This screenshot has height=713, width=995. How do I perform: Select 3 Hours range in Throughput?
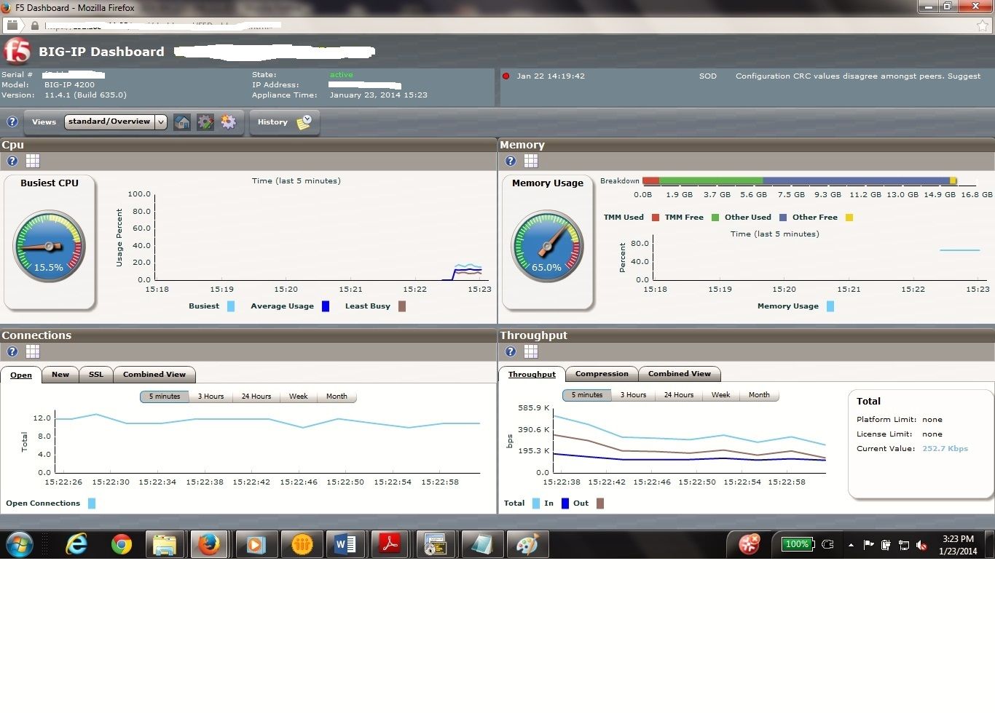coord(634,395)
